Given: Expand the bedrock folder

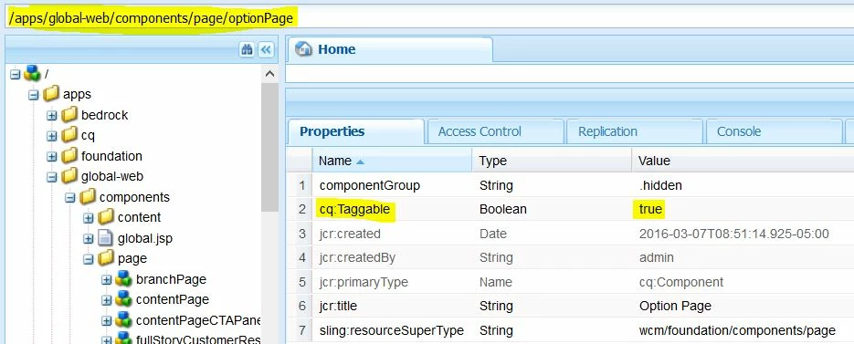Looking at the screenshot, I should (52, 115).
